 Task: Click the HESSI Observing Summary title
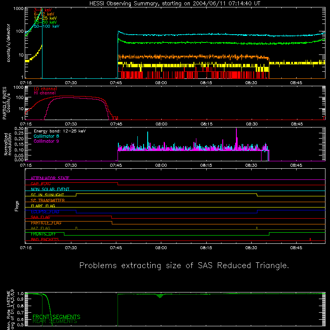[x=174, y=4]
